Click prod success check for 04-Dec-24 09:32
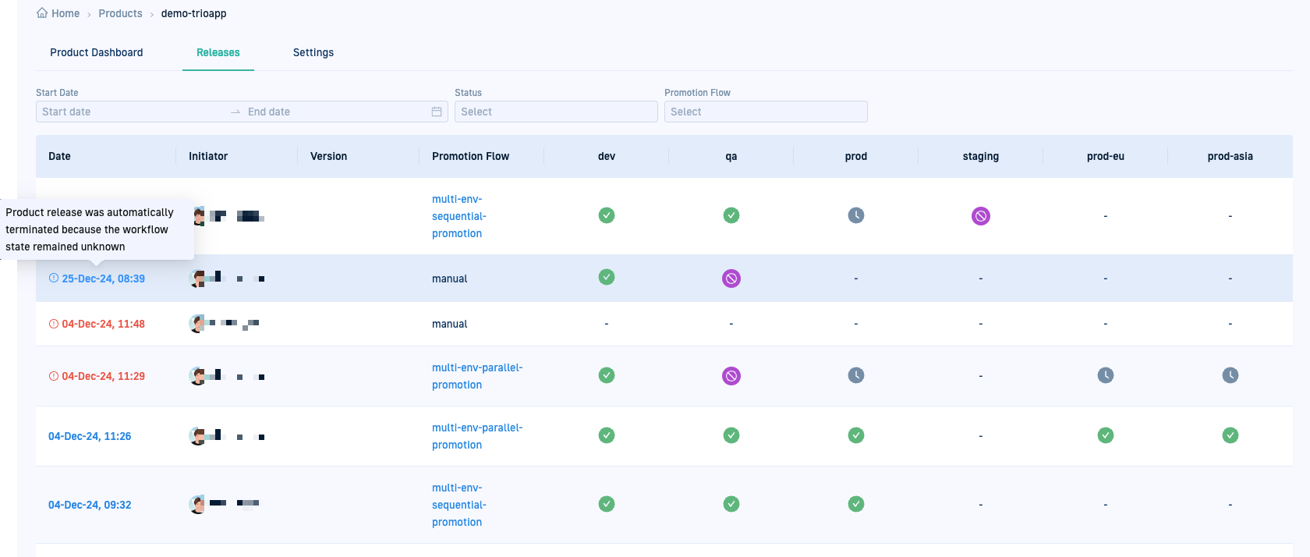Screen dimensions: 1310x557 click(x=855, y=504)
